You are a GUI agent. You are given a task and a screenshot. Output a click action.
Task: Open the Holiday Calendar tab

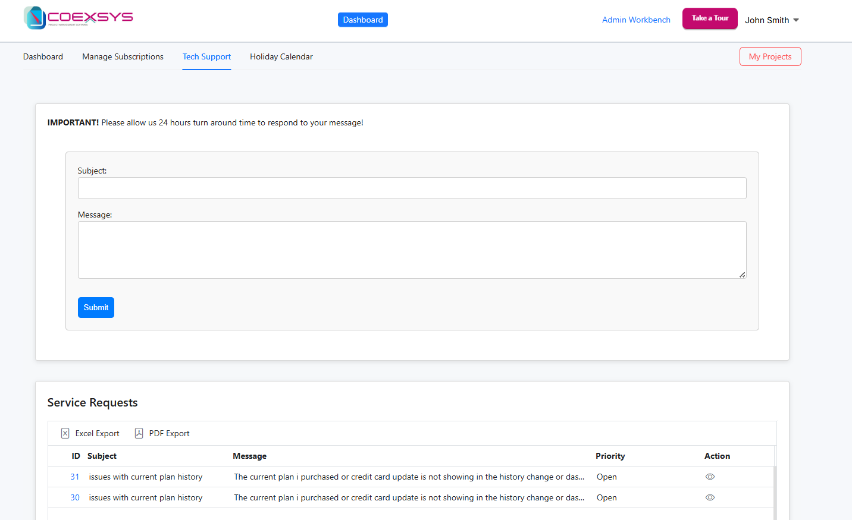click(281, 56)
